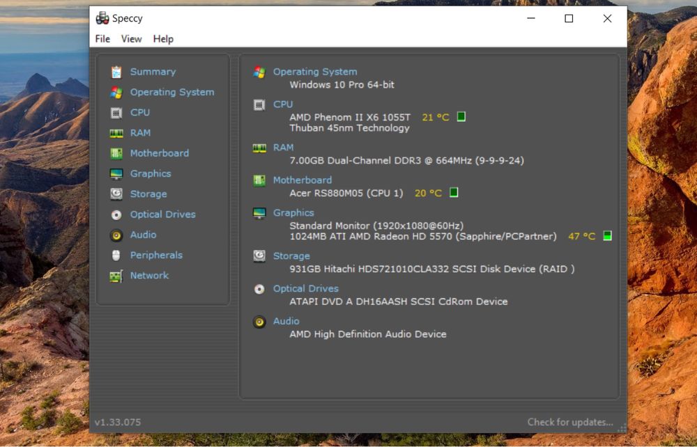
Task: Open the RAM sidebar section
Action: click(141, 133)
